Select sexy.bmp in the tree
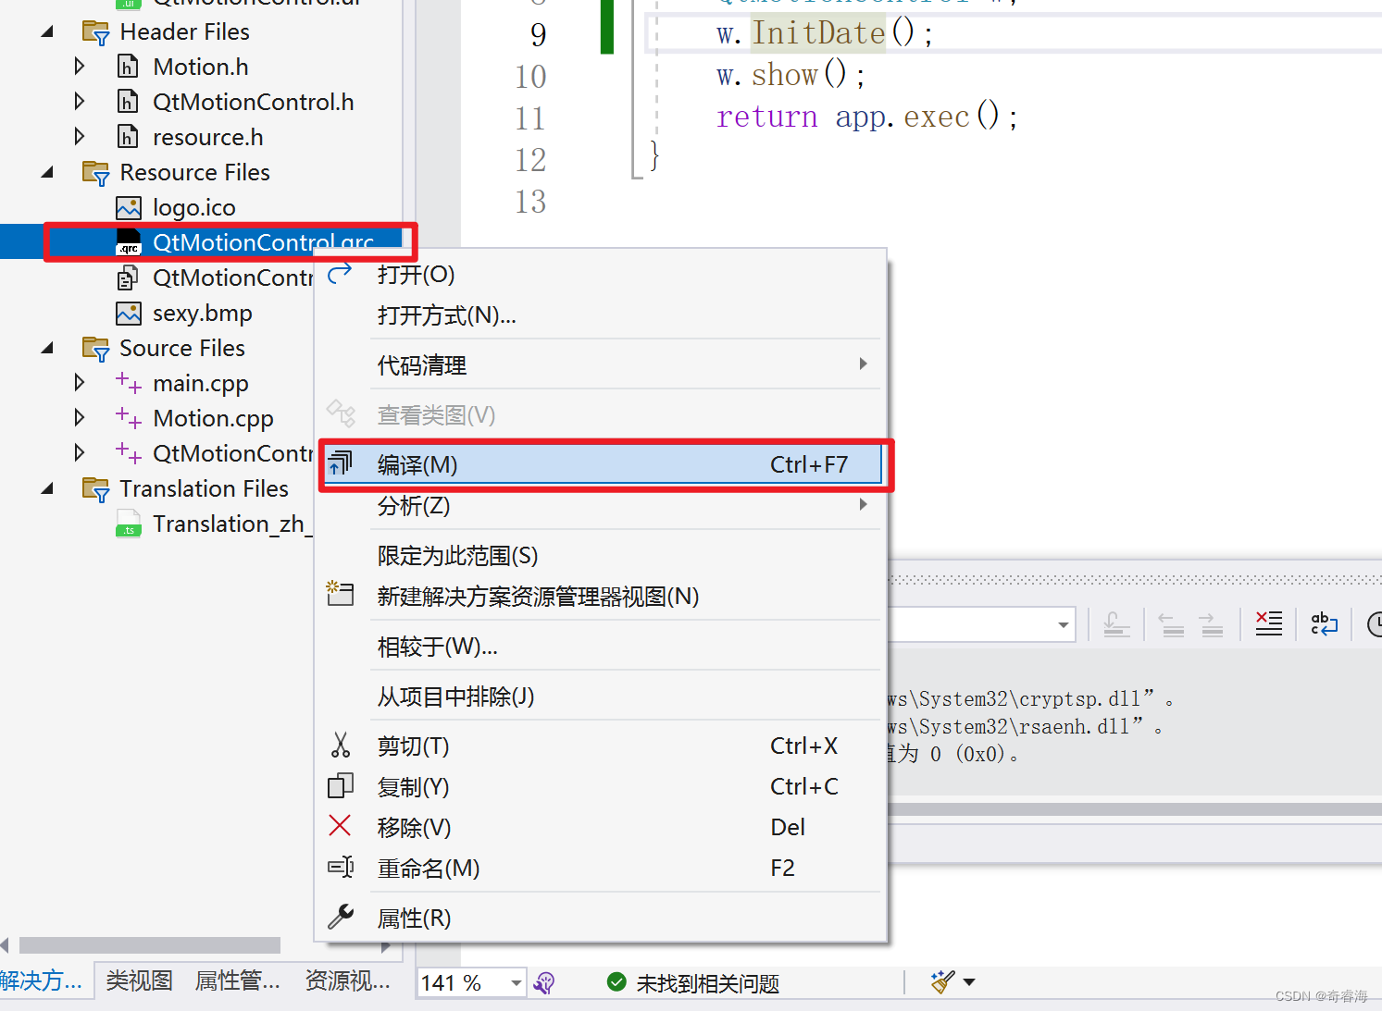The width and height of the screenshot is (1382, 1011). point(203,313)
